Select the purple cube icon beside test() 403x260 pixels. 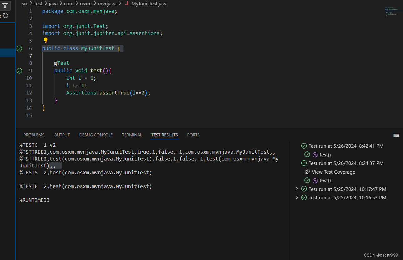[x=315, y=155]
